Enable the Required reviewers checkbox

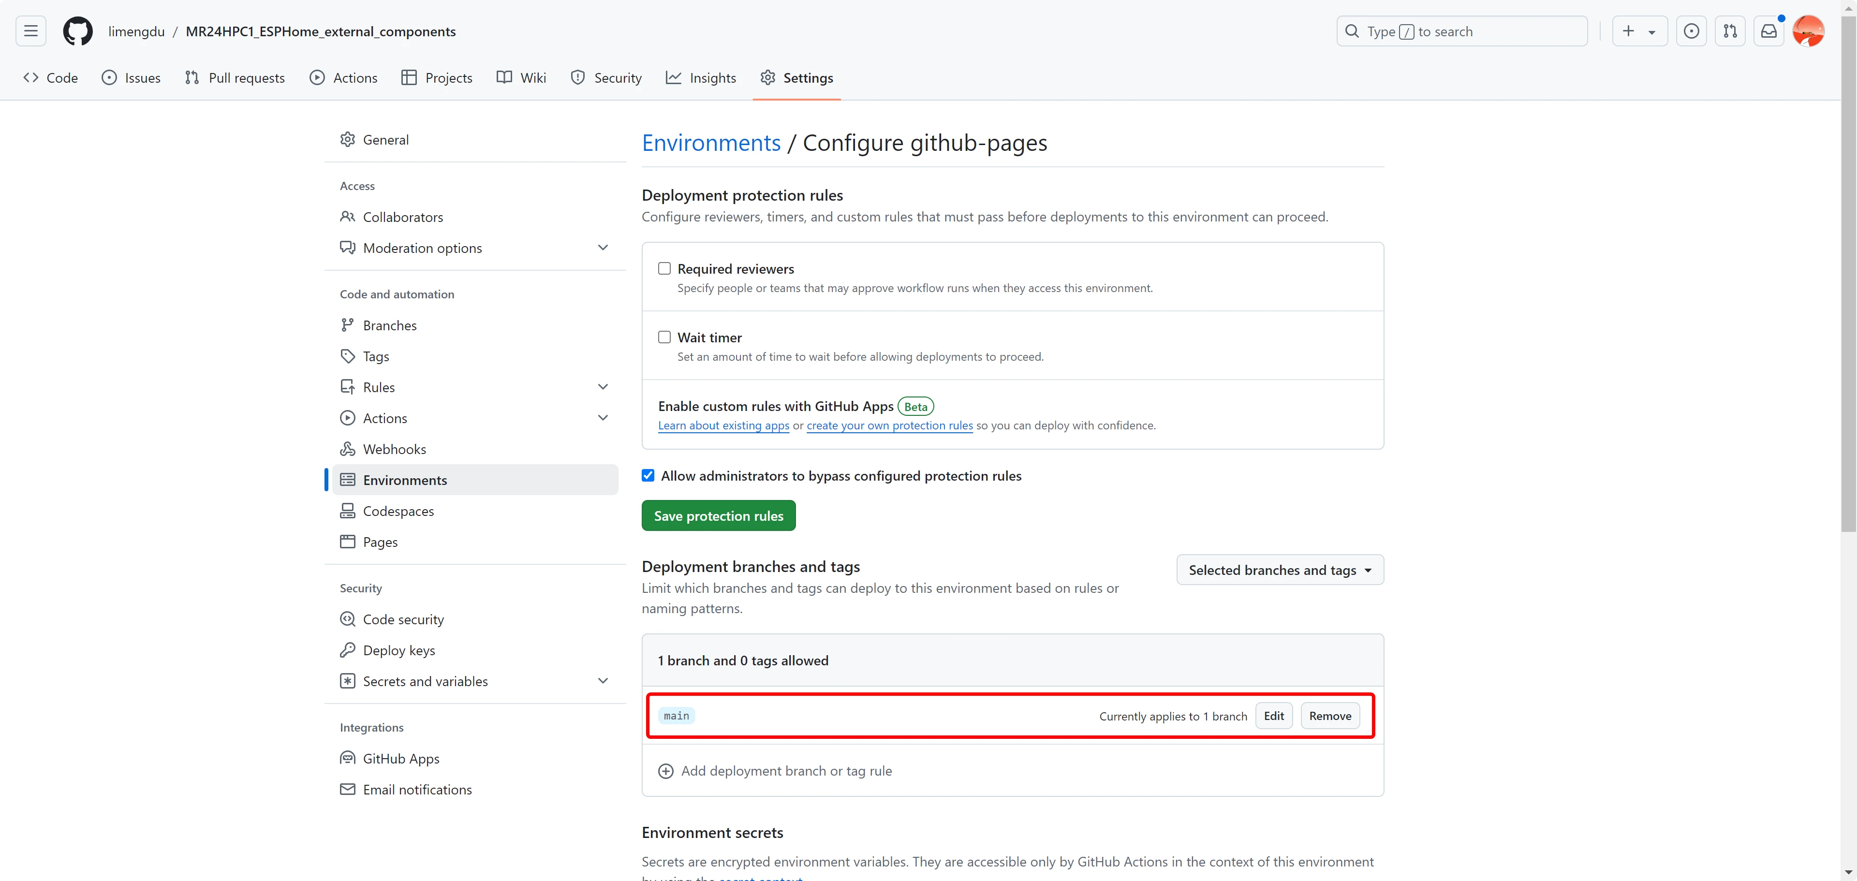pos(664,268)
